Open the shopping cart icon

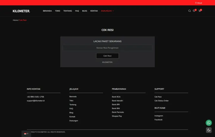(199, 11)
